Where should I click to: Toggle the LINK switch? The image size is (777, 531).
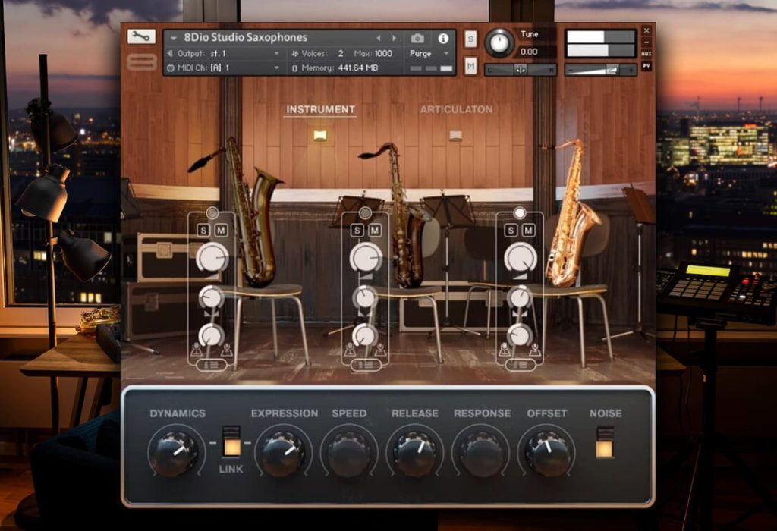[x=231, y=441]
